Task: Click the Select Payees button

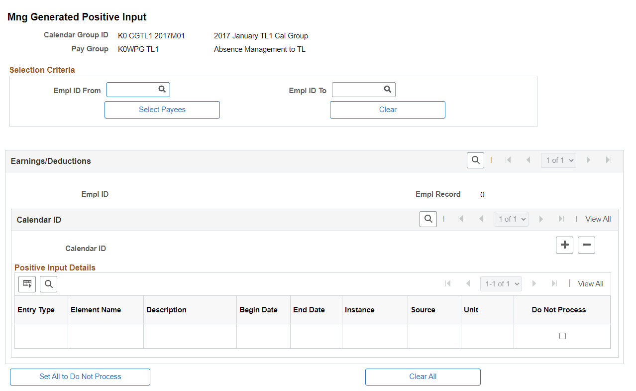Action: pyautogui.click(x=162, y=110)
